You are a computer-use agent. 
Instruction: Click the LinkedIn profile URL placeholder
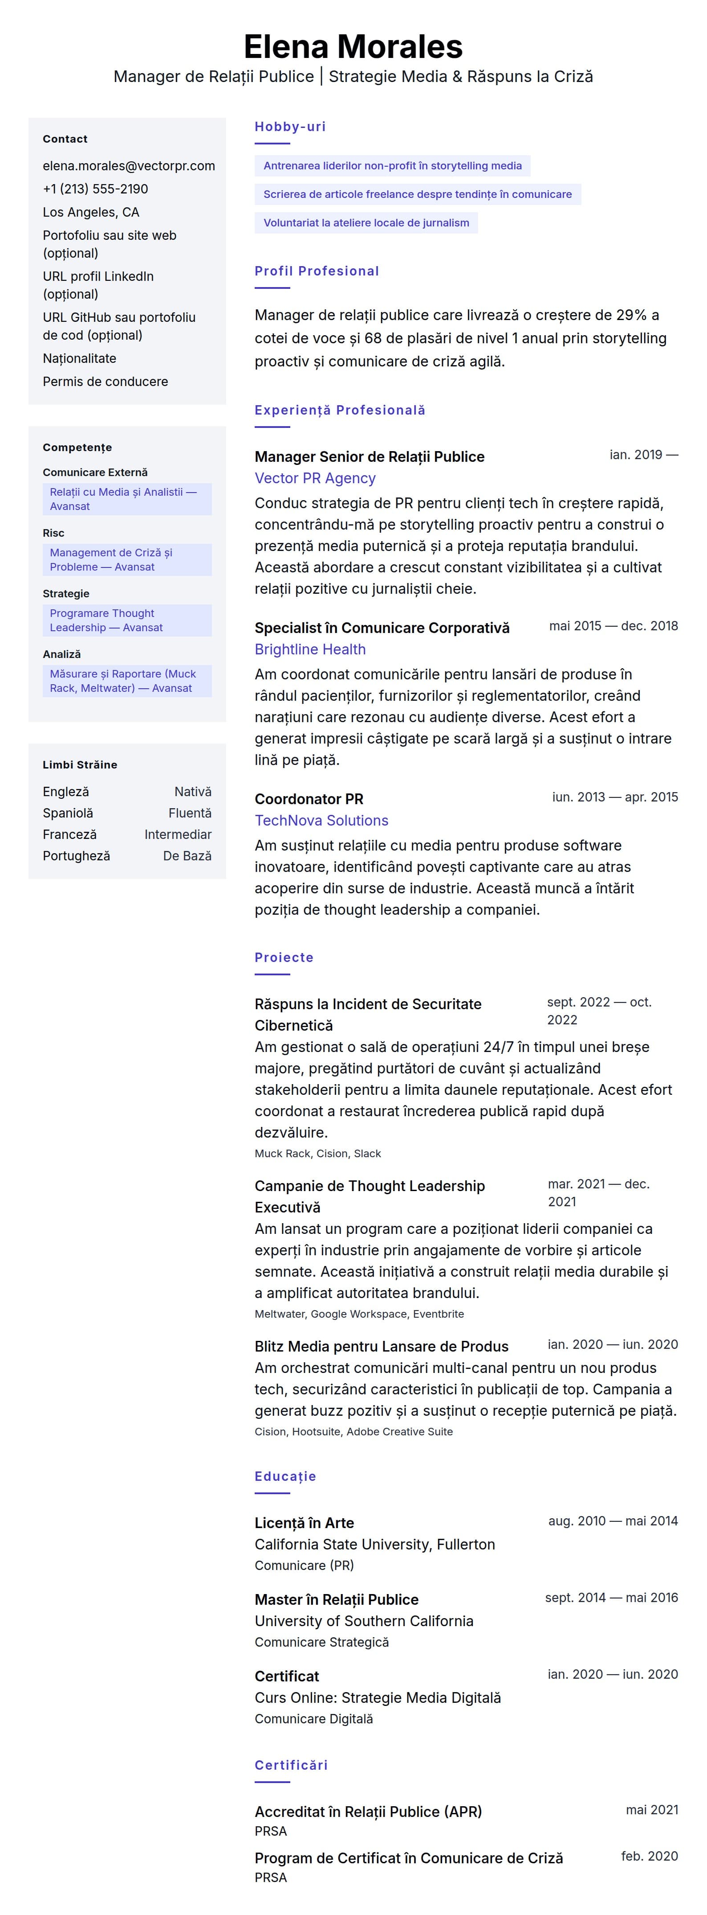pos(98,285)
